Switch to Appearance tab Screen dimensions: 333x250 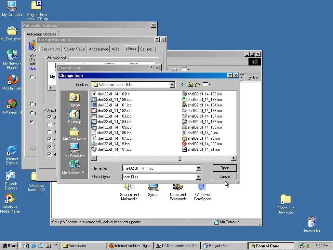pos(99,49)
